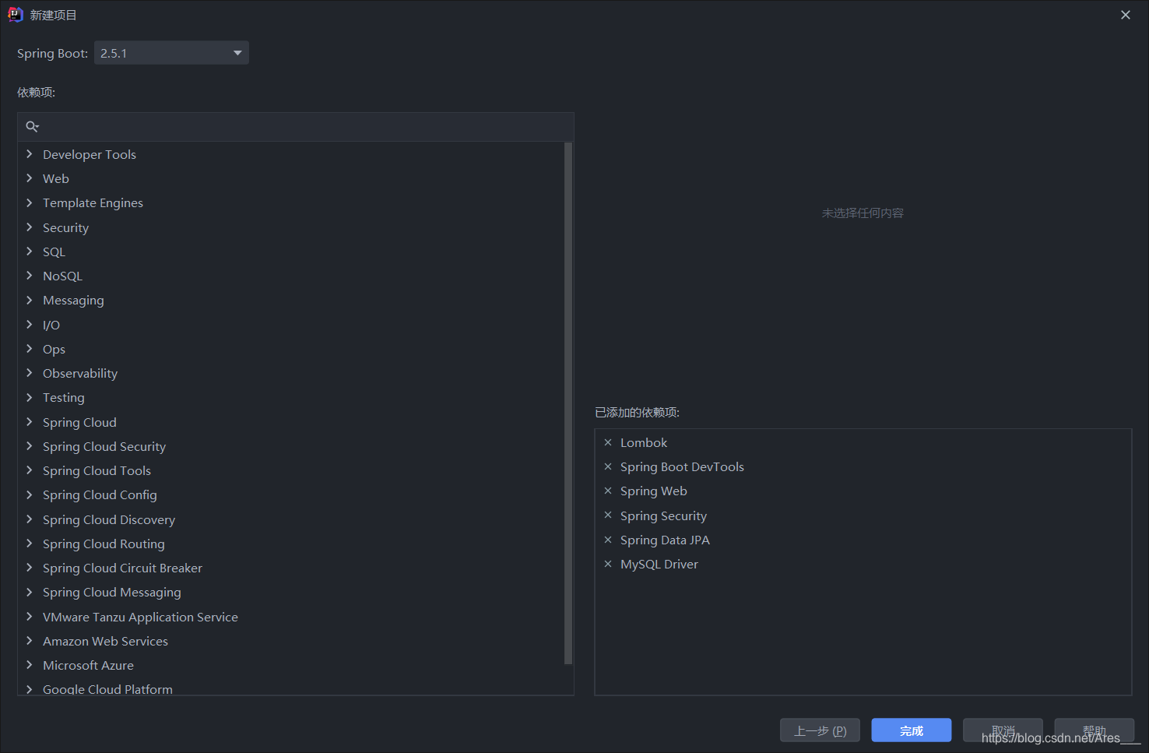Click the dependency list scrollbar
1149x753 pixels.
[568, 403]
